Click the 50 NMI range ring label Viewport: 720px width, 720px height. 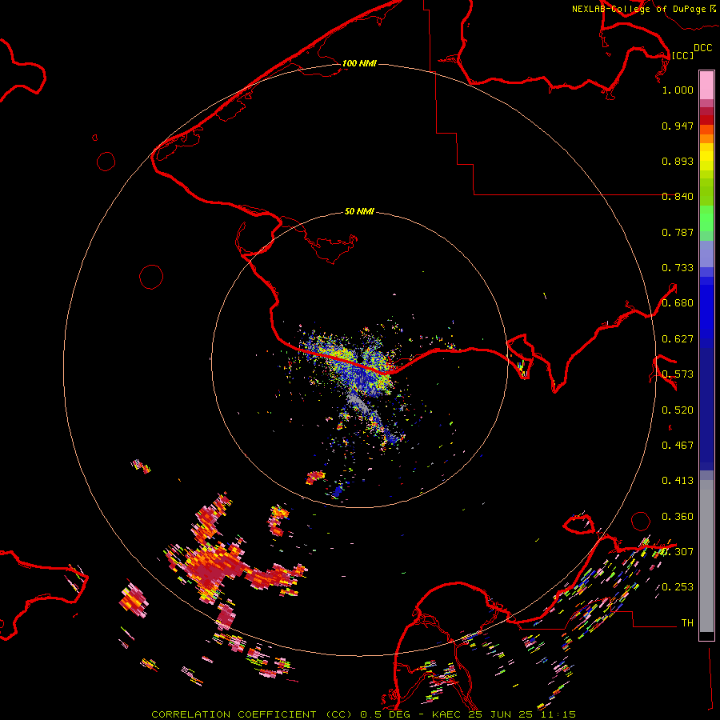[359, 211]
